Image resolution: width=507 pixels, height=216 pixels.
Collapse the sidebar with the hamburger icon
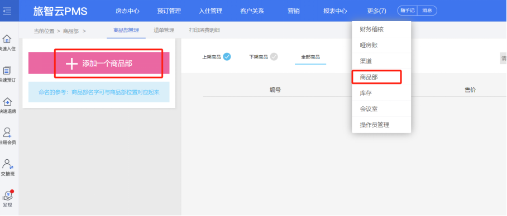click(x=7, y=11)
